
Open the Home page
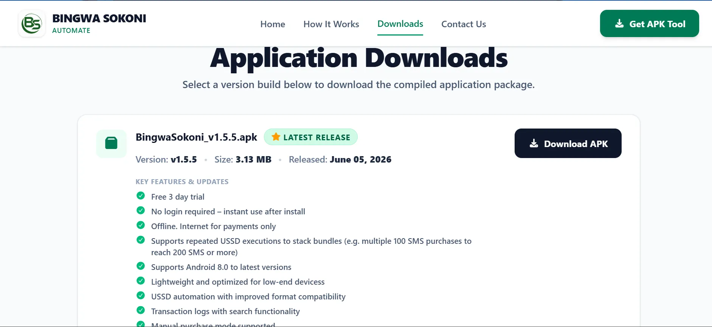click(x=273, y=24)
